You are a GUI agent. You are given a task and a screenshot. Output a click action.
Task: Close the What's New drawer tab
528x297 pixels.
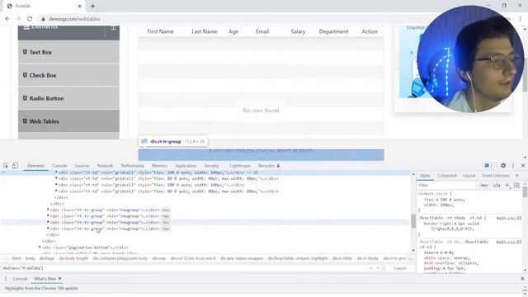59,279
